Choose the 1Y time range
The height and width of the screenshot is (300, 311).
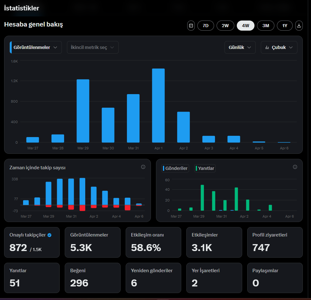pos(284,26)
